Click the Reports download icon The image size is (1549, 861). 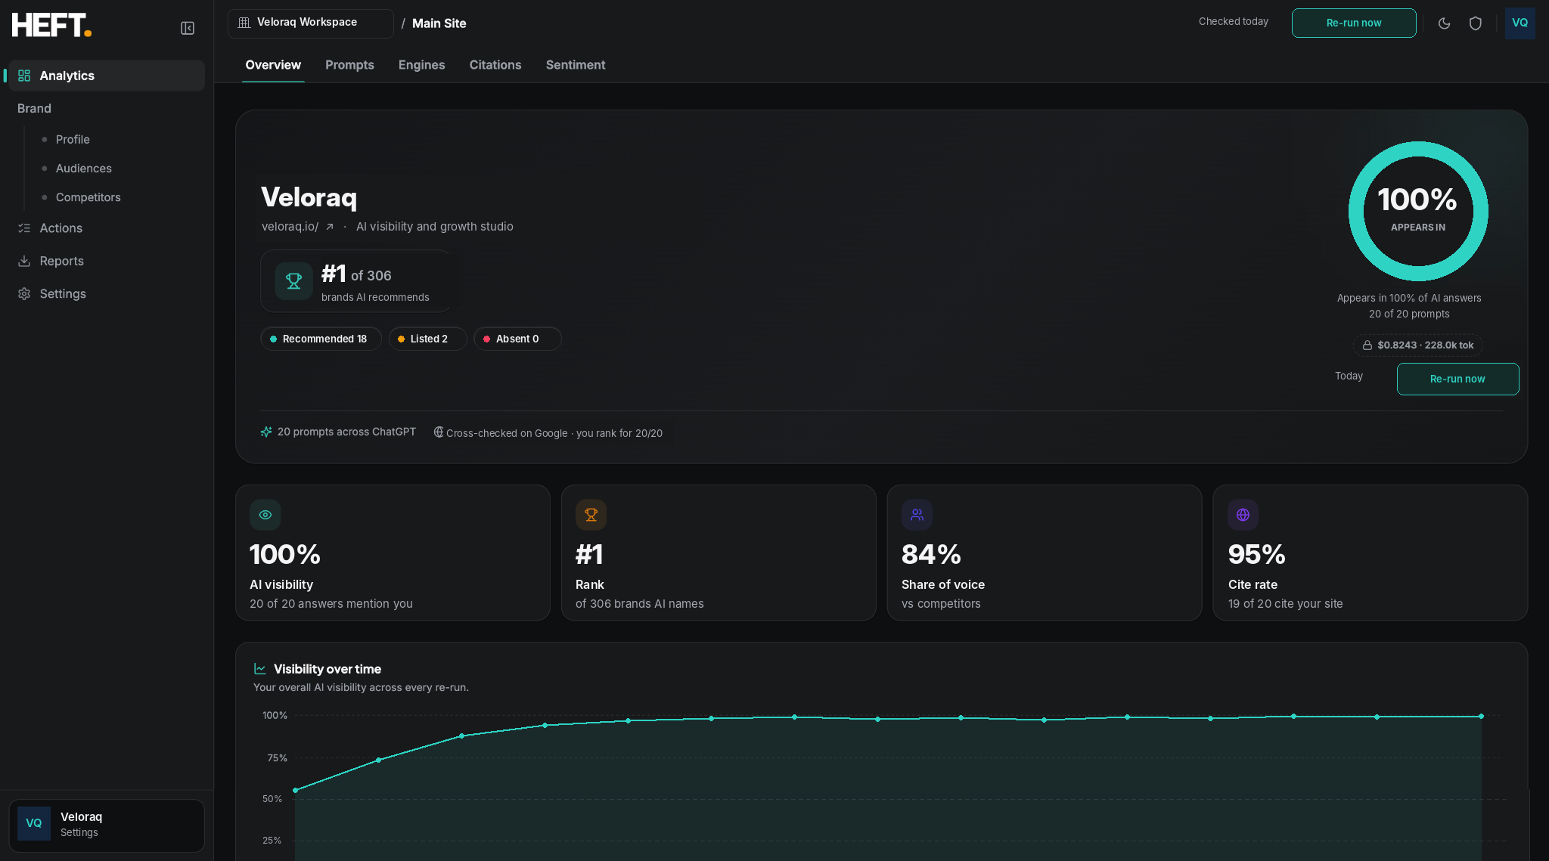coord(24,261)
